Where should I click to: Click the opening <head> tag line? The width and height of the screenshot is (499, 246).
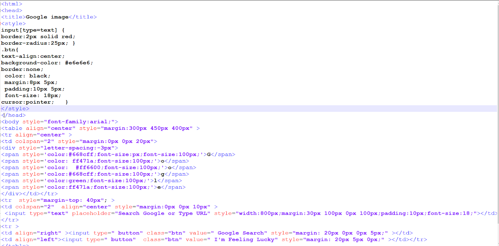pos(12,10)
